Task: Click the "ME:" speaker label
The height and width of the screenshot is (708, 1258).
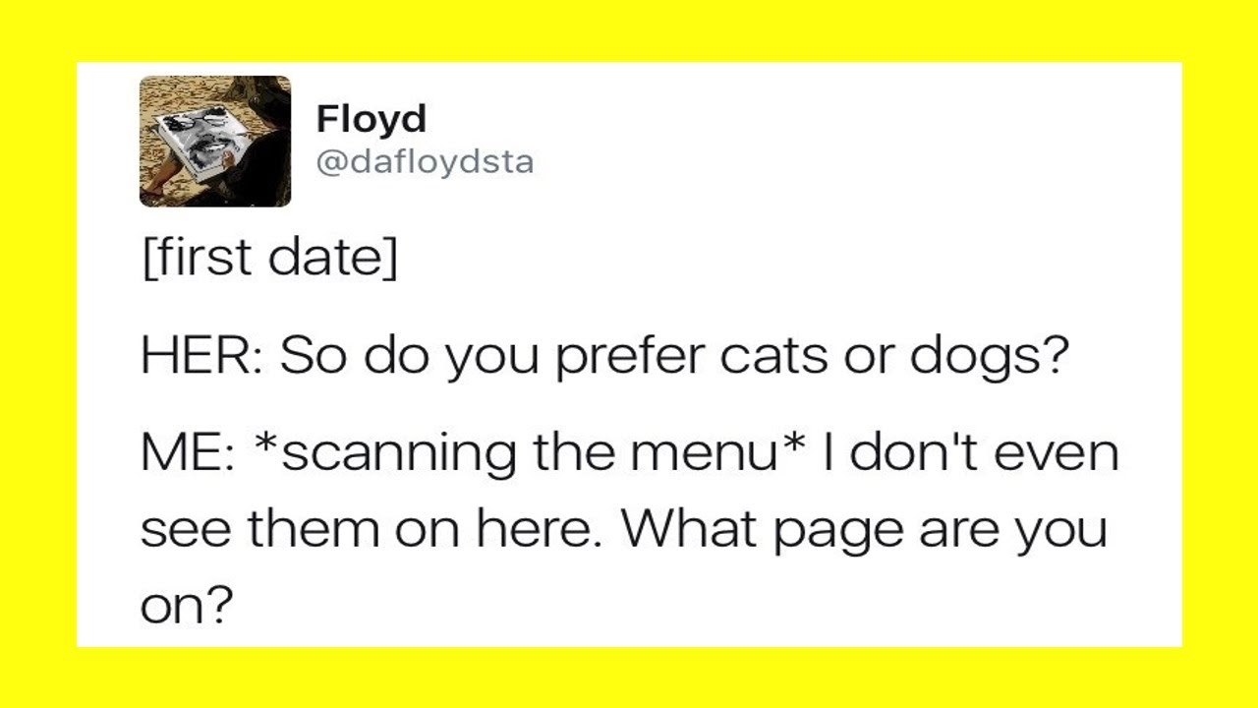Action: (x=187, y=452)
